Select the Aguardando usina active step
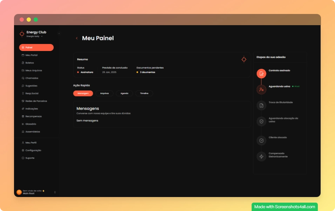335x211 pixels. [261, 90]
